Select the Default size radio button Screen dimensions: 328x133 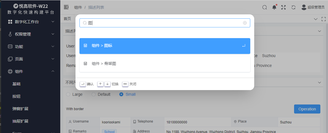[94, 94]
